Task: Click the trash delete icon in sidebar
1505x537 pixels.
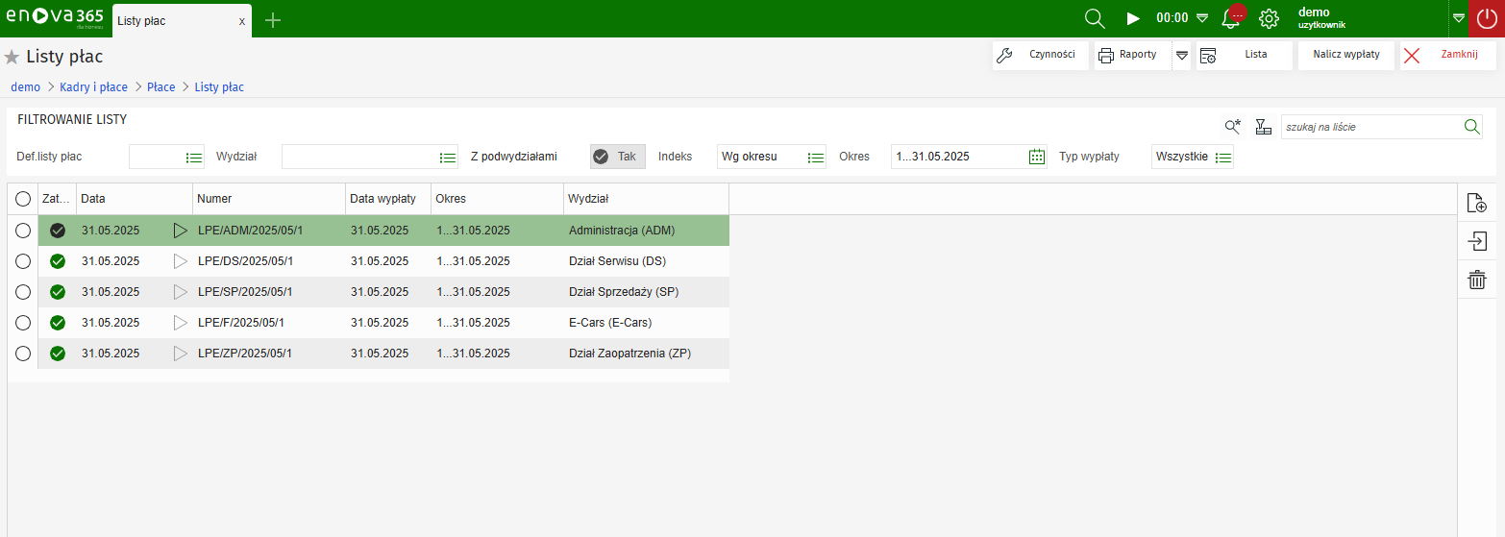Action: [1476, 280]
